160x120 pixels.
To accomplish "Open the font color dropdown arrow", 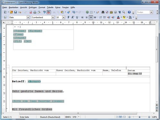I will (121, 17).
